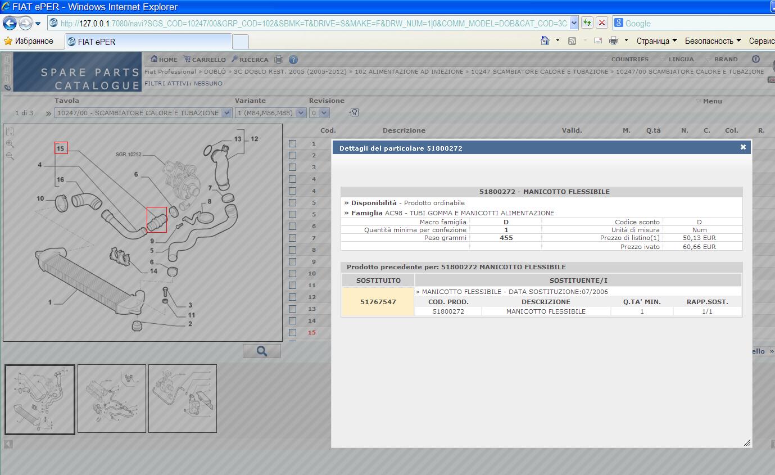The image size is (775, 475).
Task: Expand the Variante dropdown
Action: pos(301,113)
